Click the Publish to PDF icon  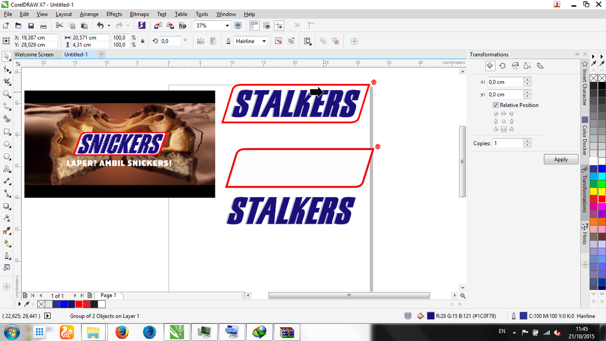[182, 26]
